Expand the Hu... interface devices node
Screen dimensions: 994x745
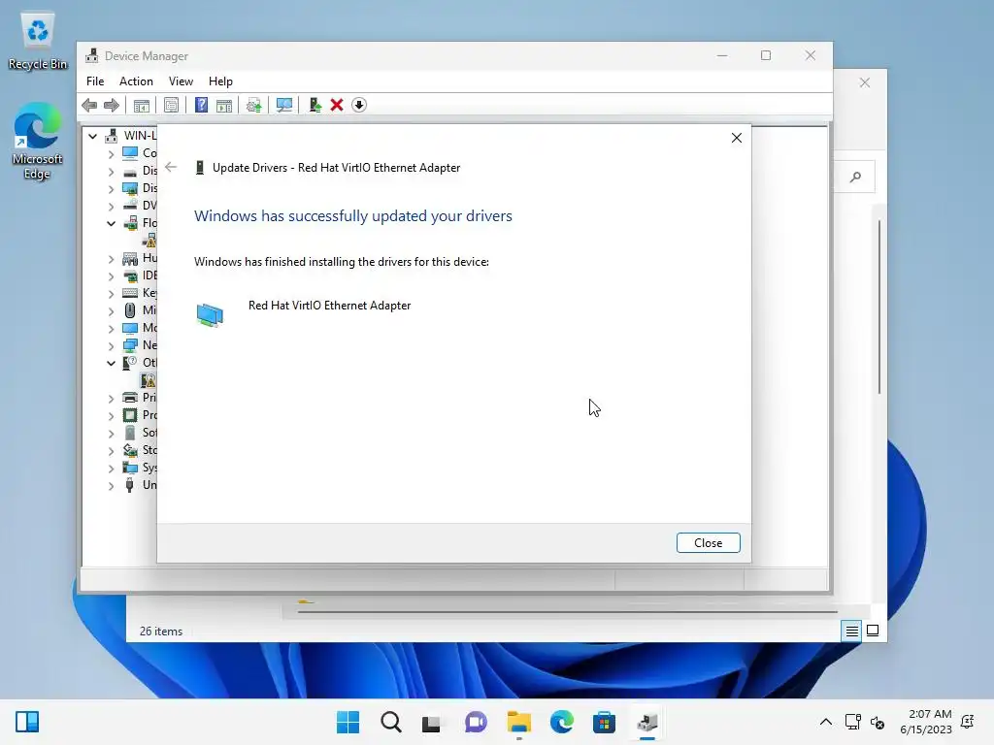(111, 258)
